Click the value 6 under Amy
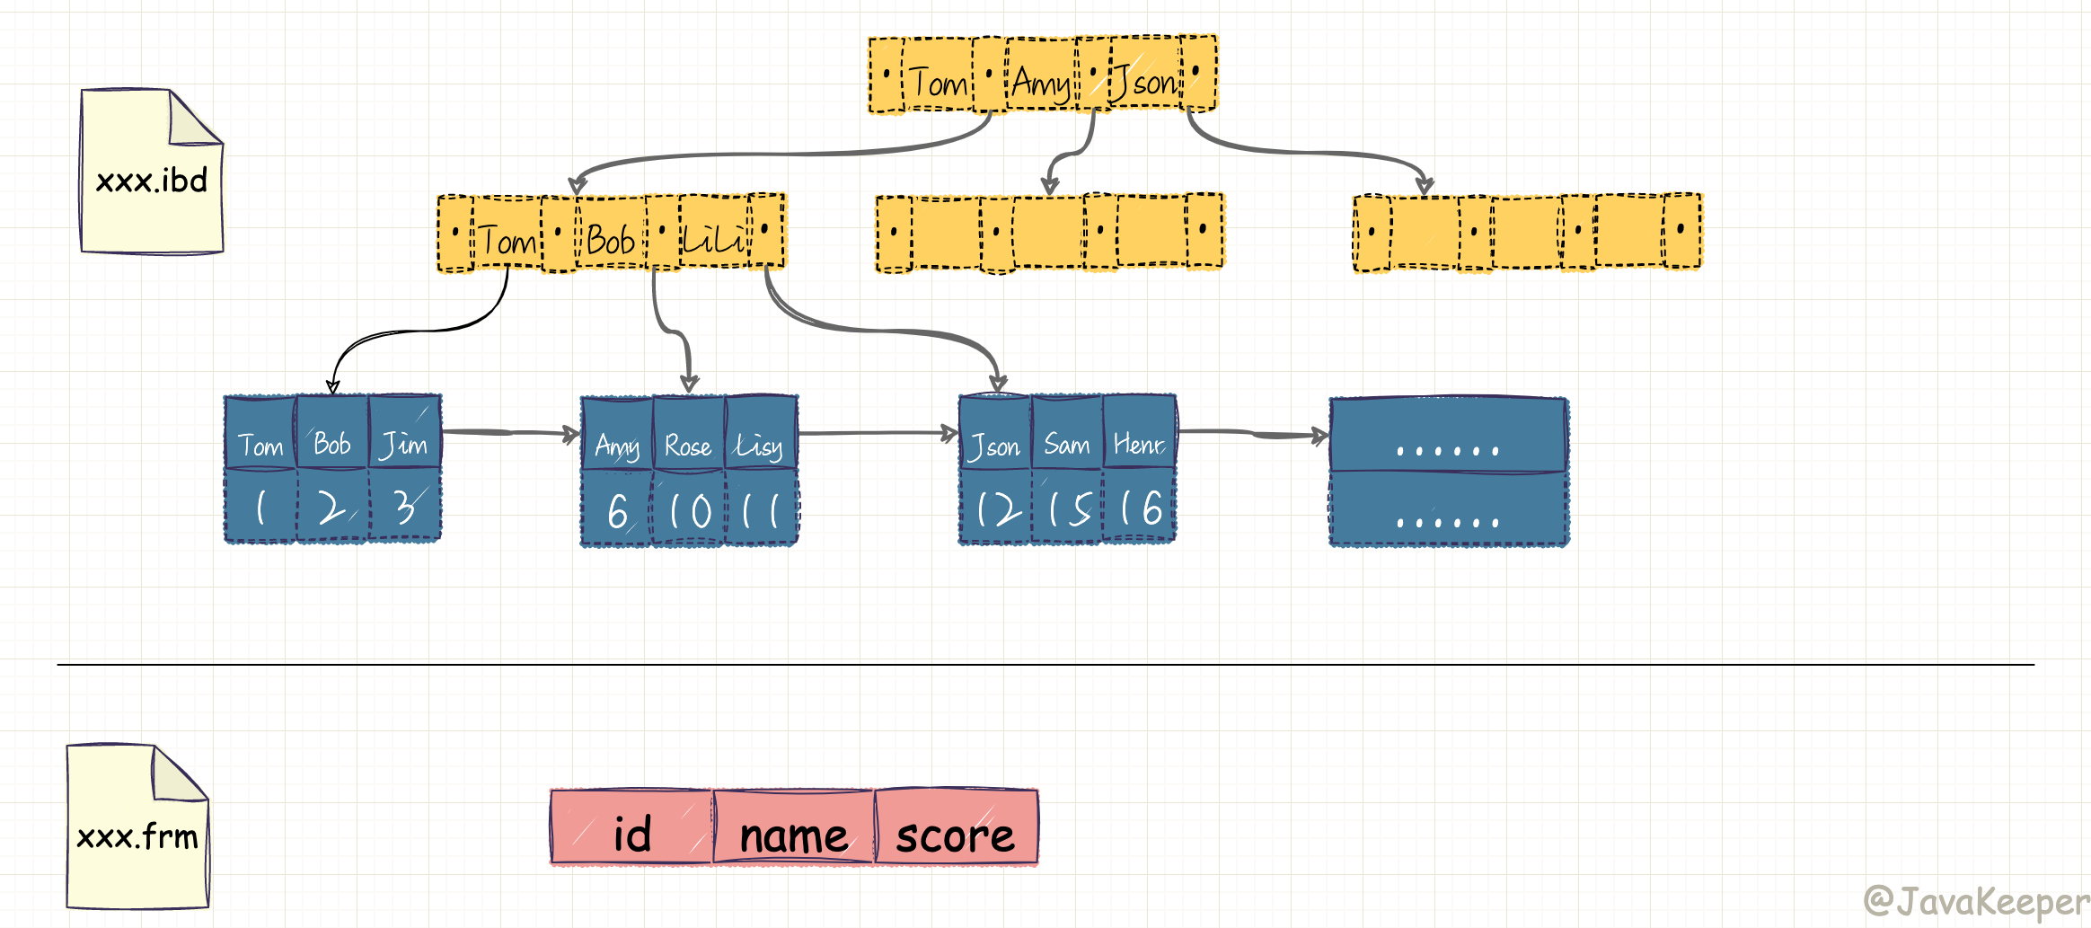The image size is (2091, 928). tap(617, 511)
